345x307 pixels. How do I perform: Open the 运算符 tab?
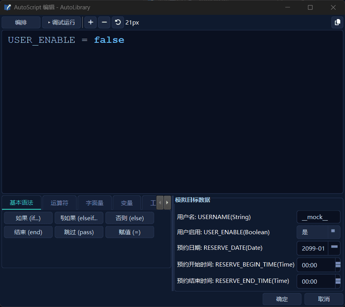pos(59,203)
